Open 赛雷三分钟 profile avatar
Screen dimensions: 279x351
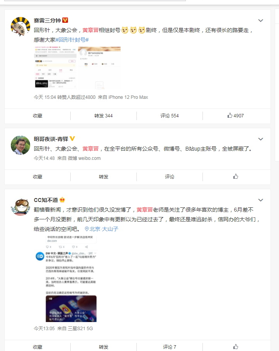(x=20, y=26)
